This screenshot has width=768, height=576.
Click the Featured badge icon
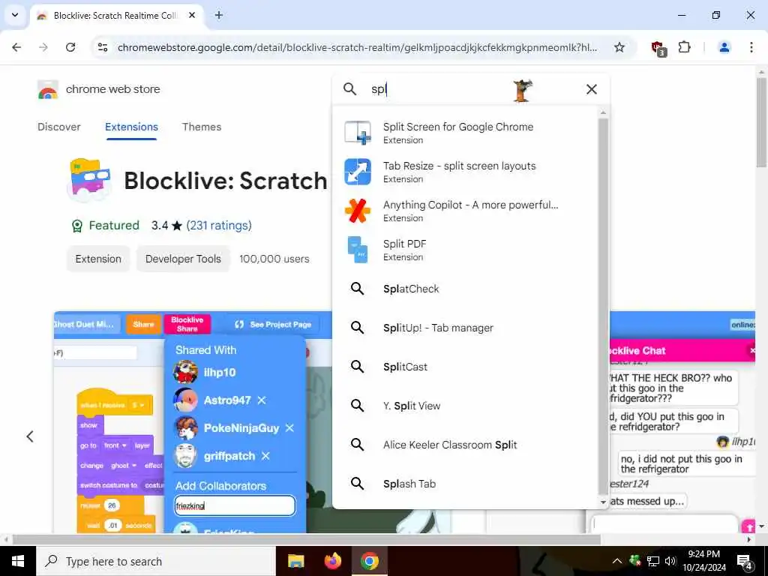tap(77, 226)
